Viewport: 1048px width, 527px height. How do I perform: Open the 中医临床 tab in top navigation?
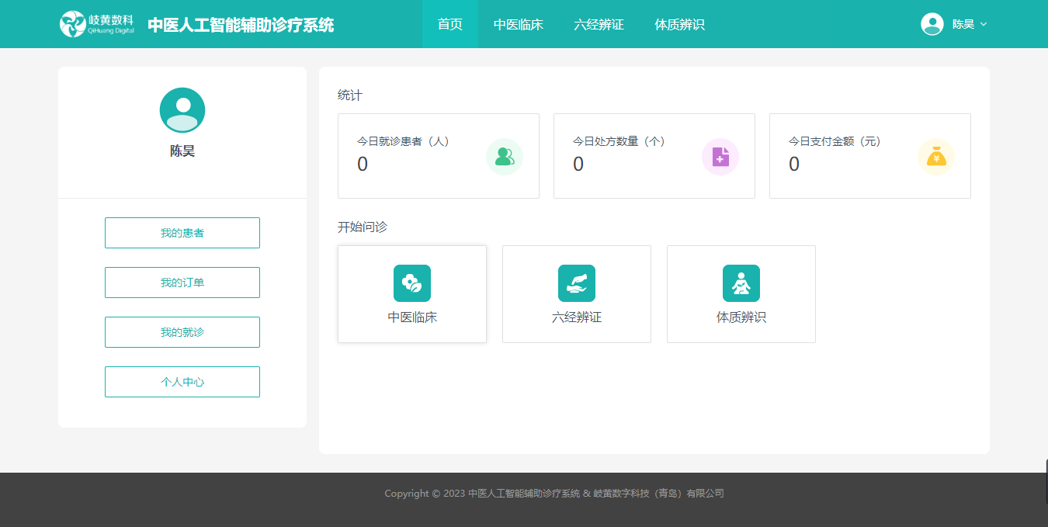coord(519,24)
